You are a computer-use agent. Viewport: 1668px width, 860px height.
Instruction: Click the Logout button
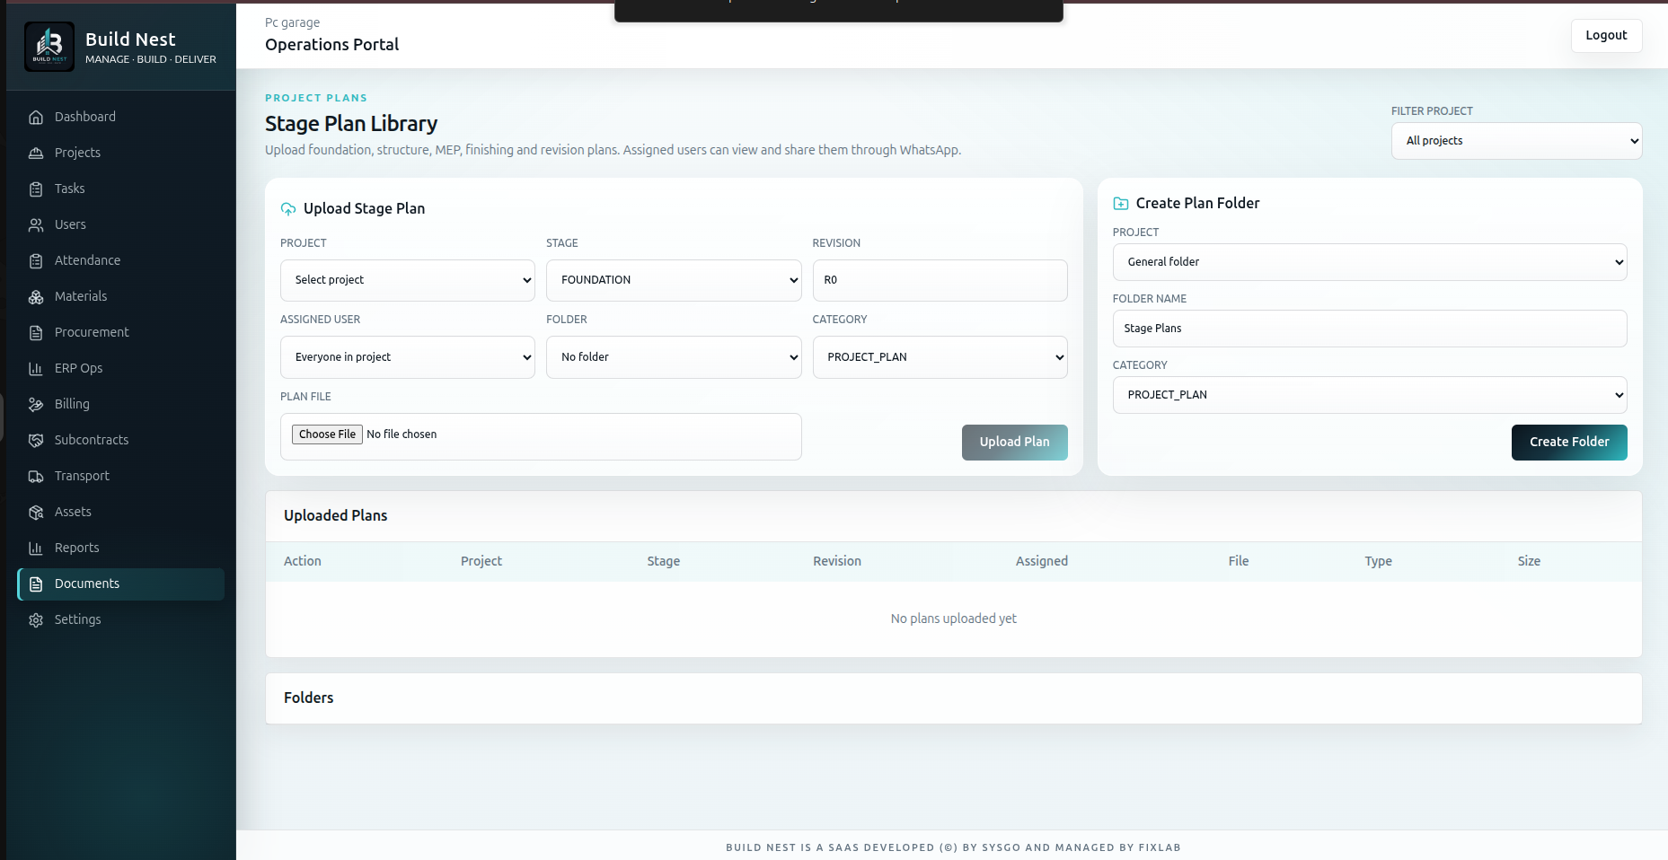tap(1606, 36)
